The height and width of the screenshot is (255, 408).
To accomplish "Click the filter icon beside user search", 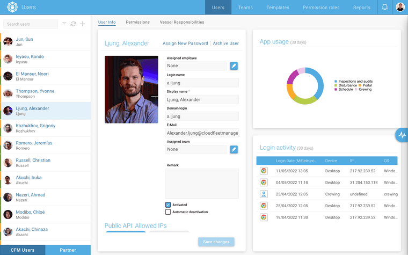I will pyautogui.click(x=64, y=24).
